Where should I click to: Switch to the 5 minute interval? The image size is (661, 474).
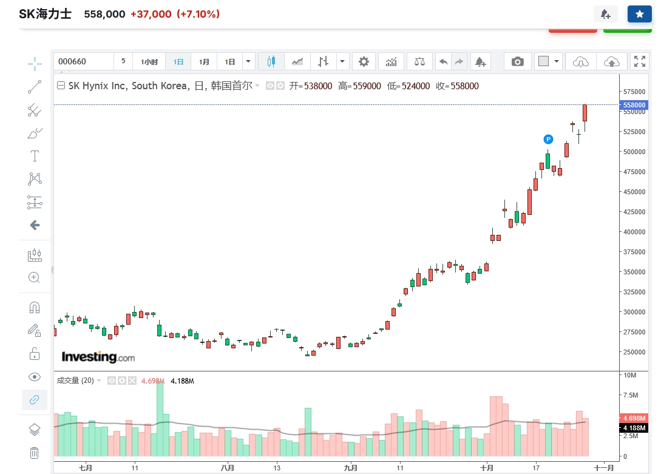[123, 61]
